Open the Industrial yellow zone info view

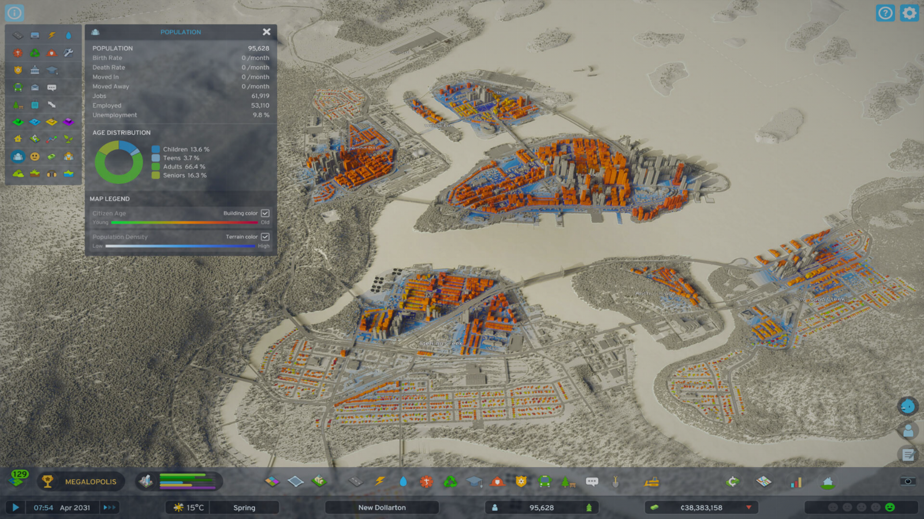pyautogui.click(x=52, y=122)
